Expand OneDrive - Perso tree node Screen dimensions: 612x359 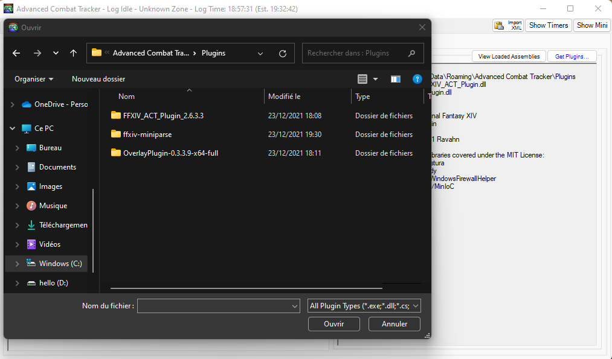click(13, 104)
